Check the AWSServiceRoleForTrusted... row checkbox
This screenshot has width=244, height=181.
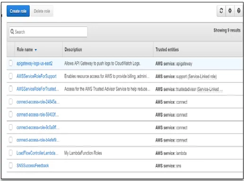coord(11,89)
